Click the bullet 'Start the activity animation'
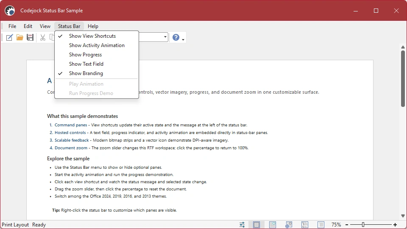Screen dimensions: 407x229 point(114,175)
